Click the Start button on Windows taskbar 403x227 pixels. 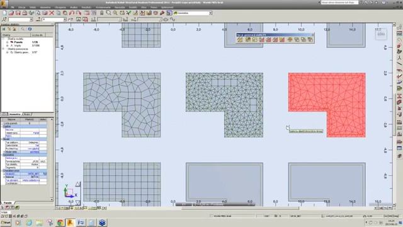coord(6,223)
